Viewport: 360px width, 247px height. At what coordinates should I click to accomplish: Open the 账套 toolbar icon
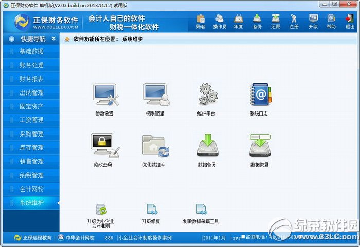(201, 22)
